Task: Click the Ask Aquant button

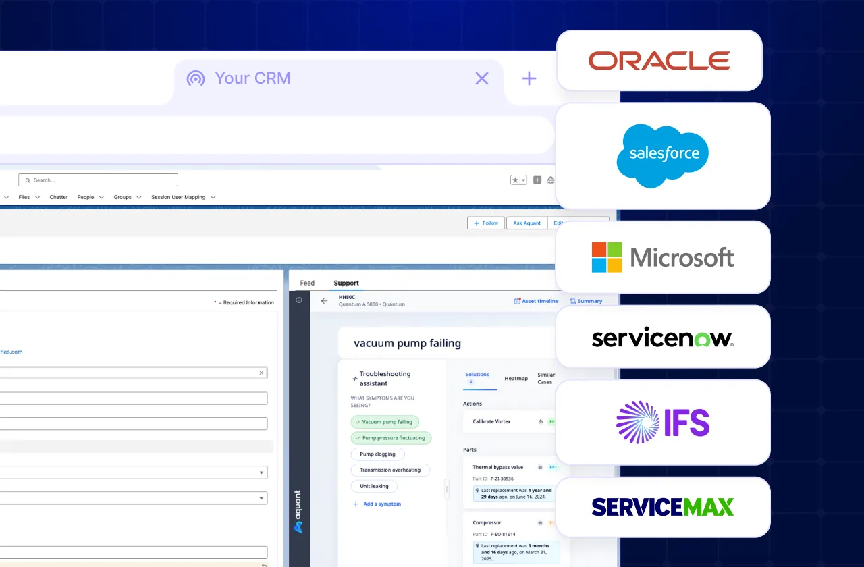Action: 527,223
